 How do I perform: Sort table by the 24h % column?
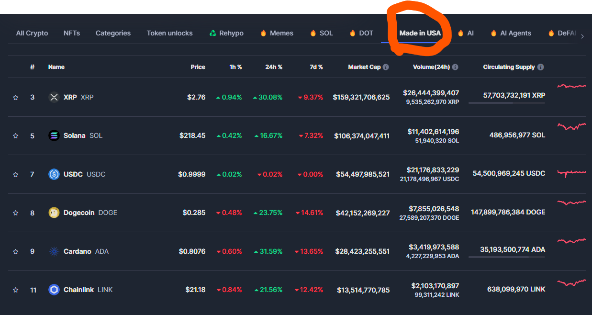274,67
